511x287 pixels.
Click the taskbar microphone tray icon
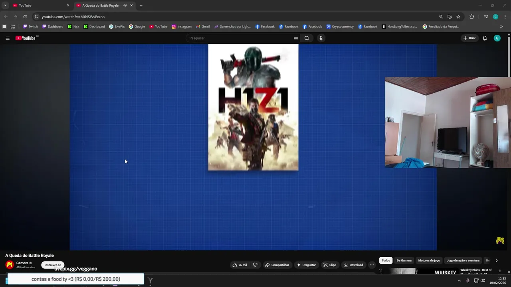(x=468, y=281)
